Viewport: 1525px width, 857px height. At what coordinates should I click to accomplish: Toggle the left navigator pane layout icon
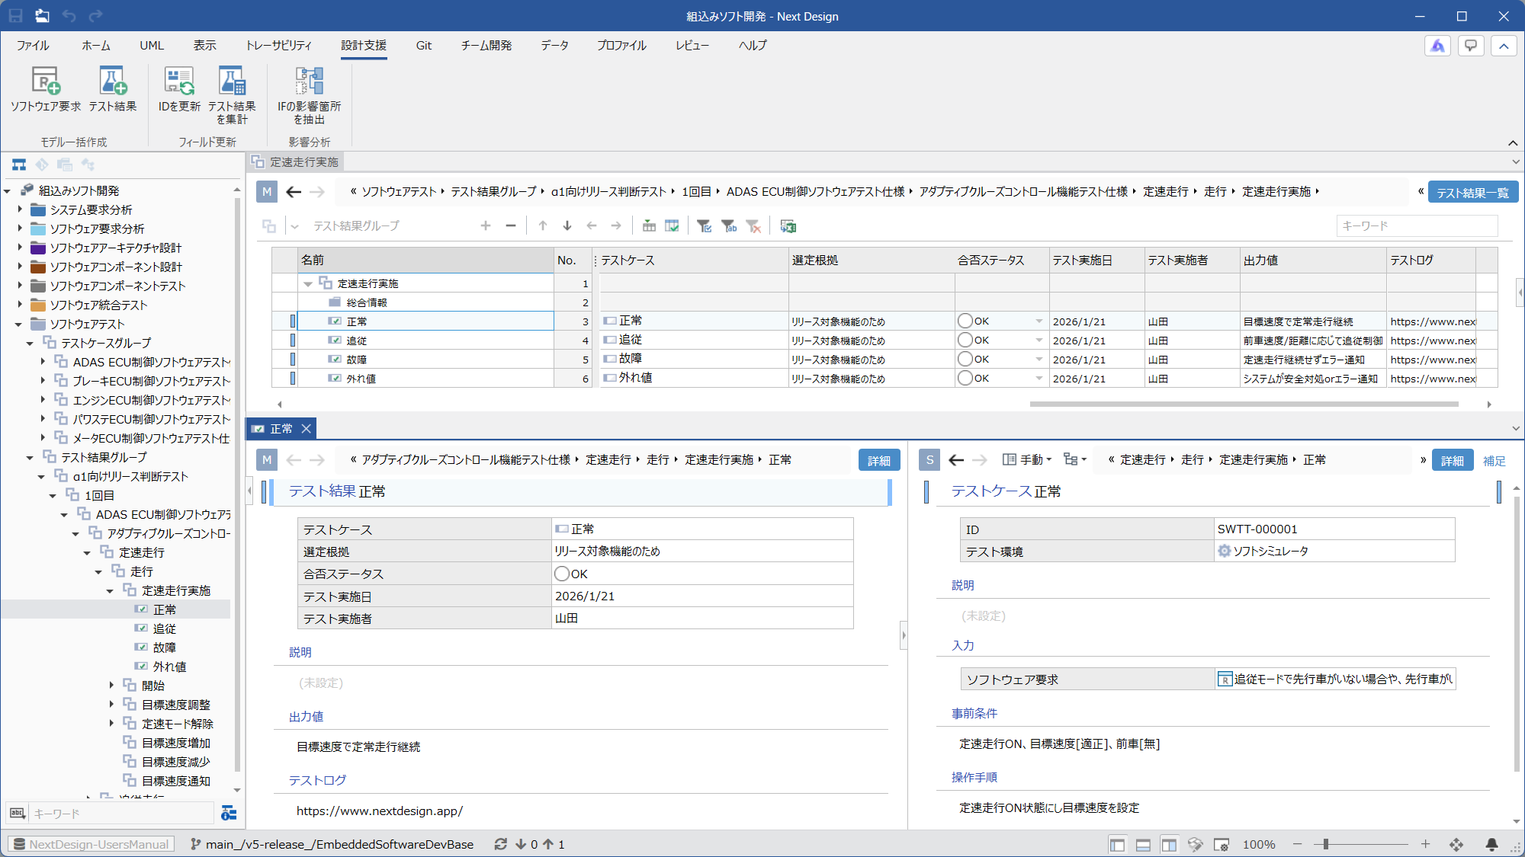click(1117, 845)
